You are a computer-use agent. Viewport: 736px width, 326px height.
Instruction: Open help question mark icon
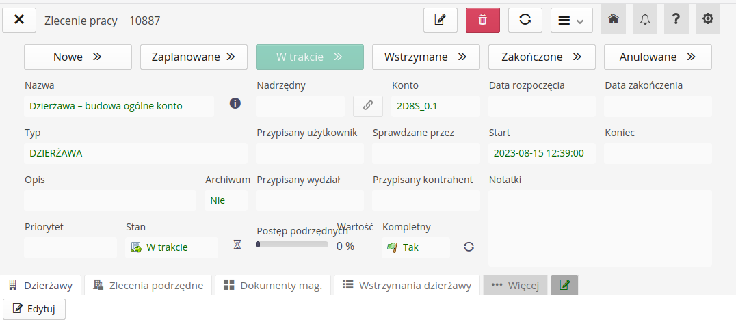[x=676, y=20]
